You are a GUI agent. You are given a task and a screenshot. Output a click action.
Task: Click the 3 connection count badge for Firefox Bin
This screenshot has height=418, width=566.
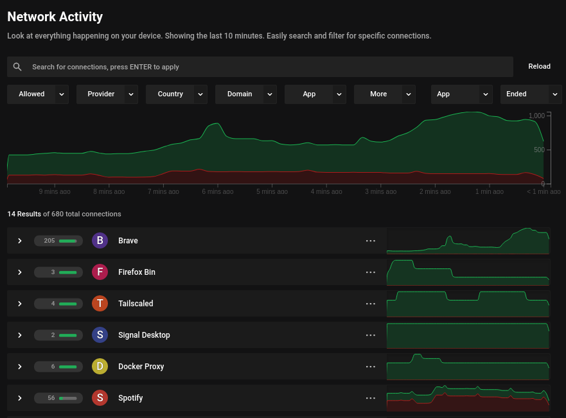point(58,272)
